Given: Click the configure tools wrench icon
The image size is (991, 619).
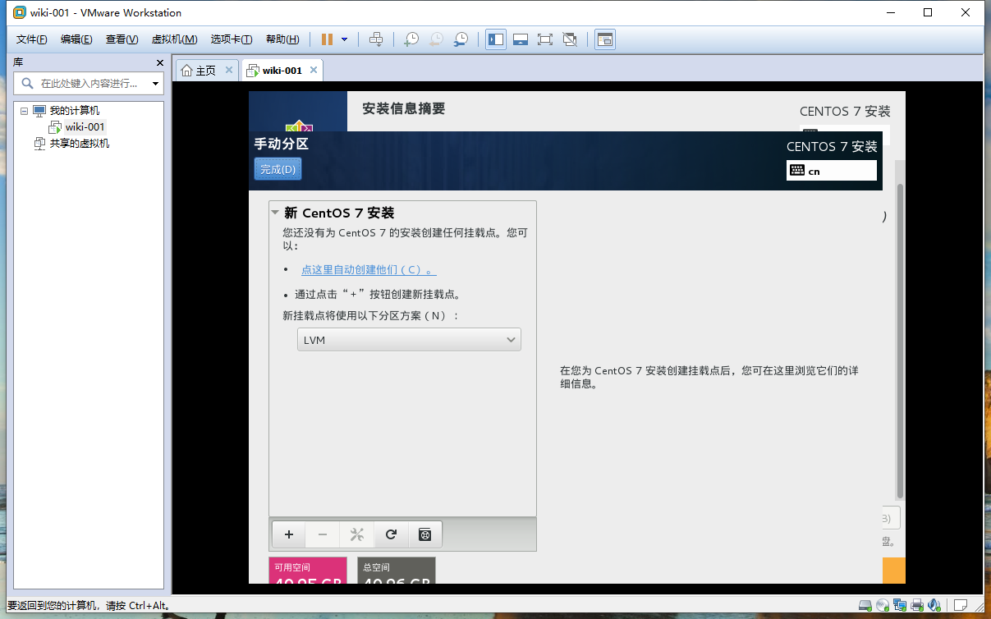Looking at the screenshot, I should coord(356,534).
